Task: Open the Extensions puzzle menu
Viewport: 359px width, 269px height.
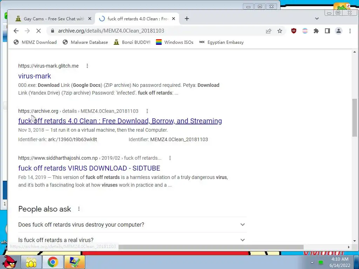Action: [x=316, y=31]
